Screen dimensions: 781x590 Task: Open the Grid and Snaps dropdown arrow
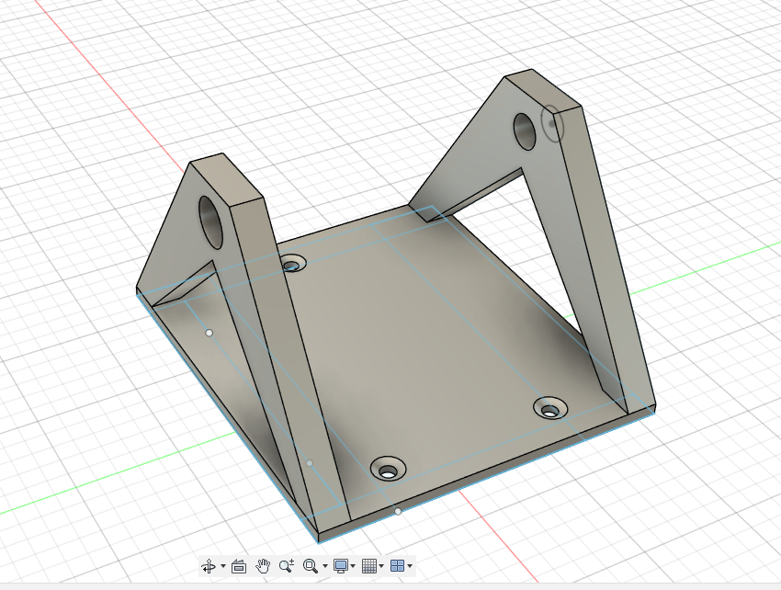381,566
